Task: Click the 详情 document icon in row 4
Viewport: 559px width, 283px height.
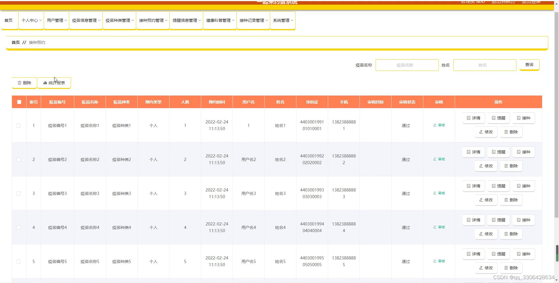Action: pos(468,220)
